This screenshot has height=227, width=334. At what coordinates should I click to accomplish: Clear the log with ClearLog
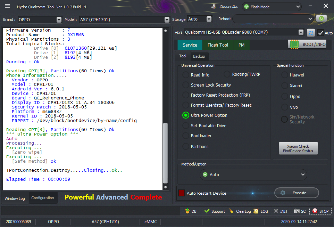(240, 211)
